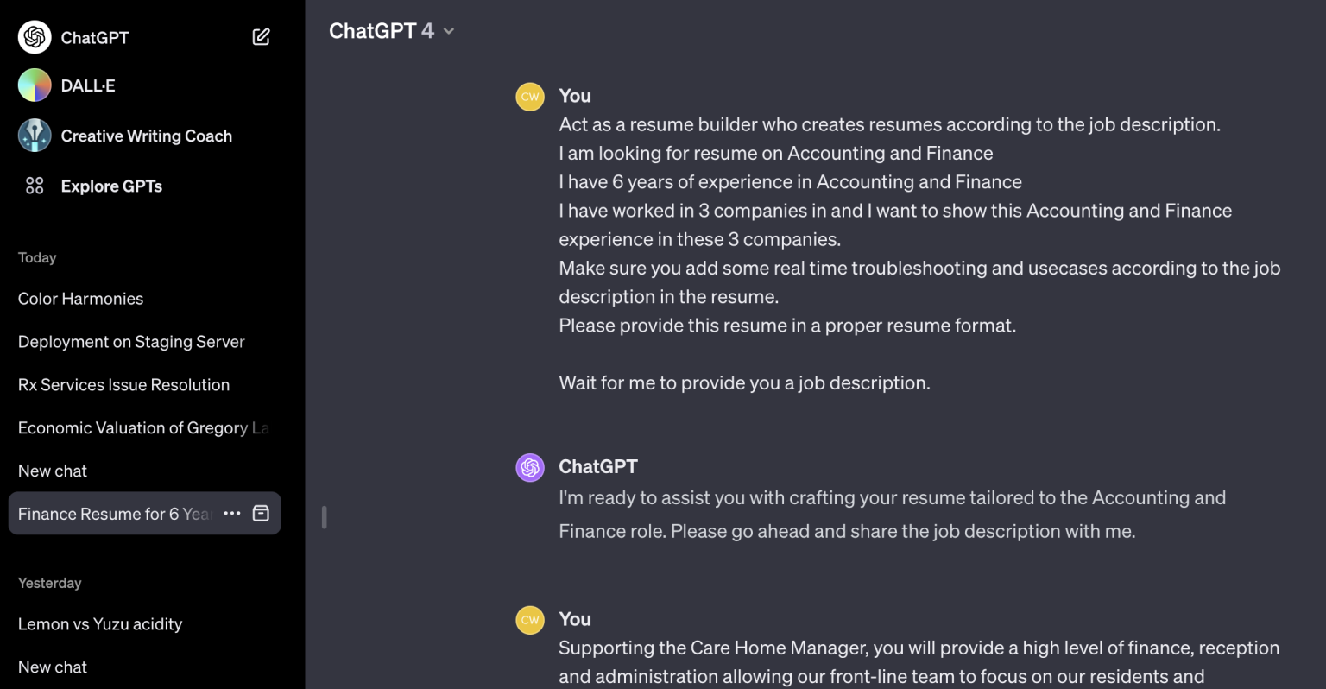Open the ChatGPT 4 model dropdown

pos(393,30)
